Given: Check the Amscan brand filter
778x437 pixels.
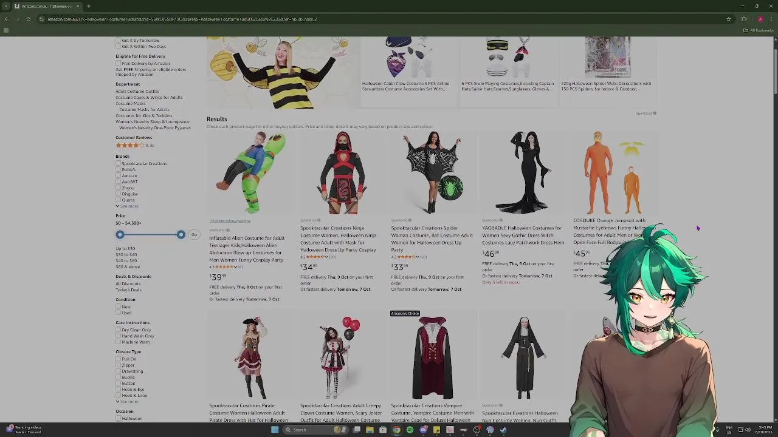Looking at the screenshot, I should [x=118, y=175].
